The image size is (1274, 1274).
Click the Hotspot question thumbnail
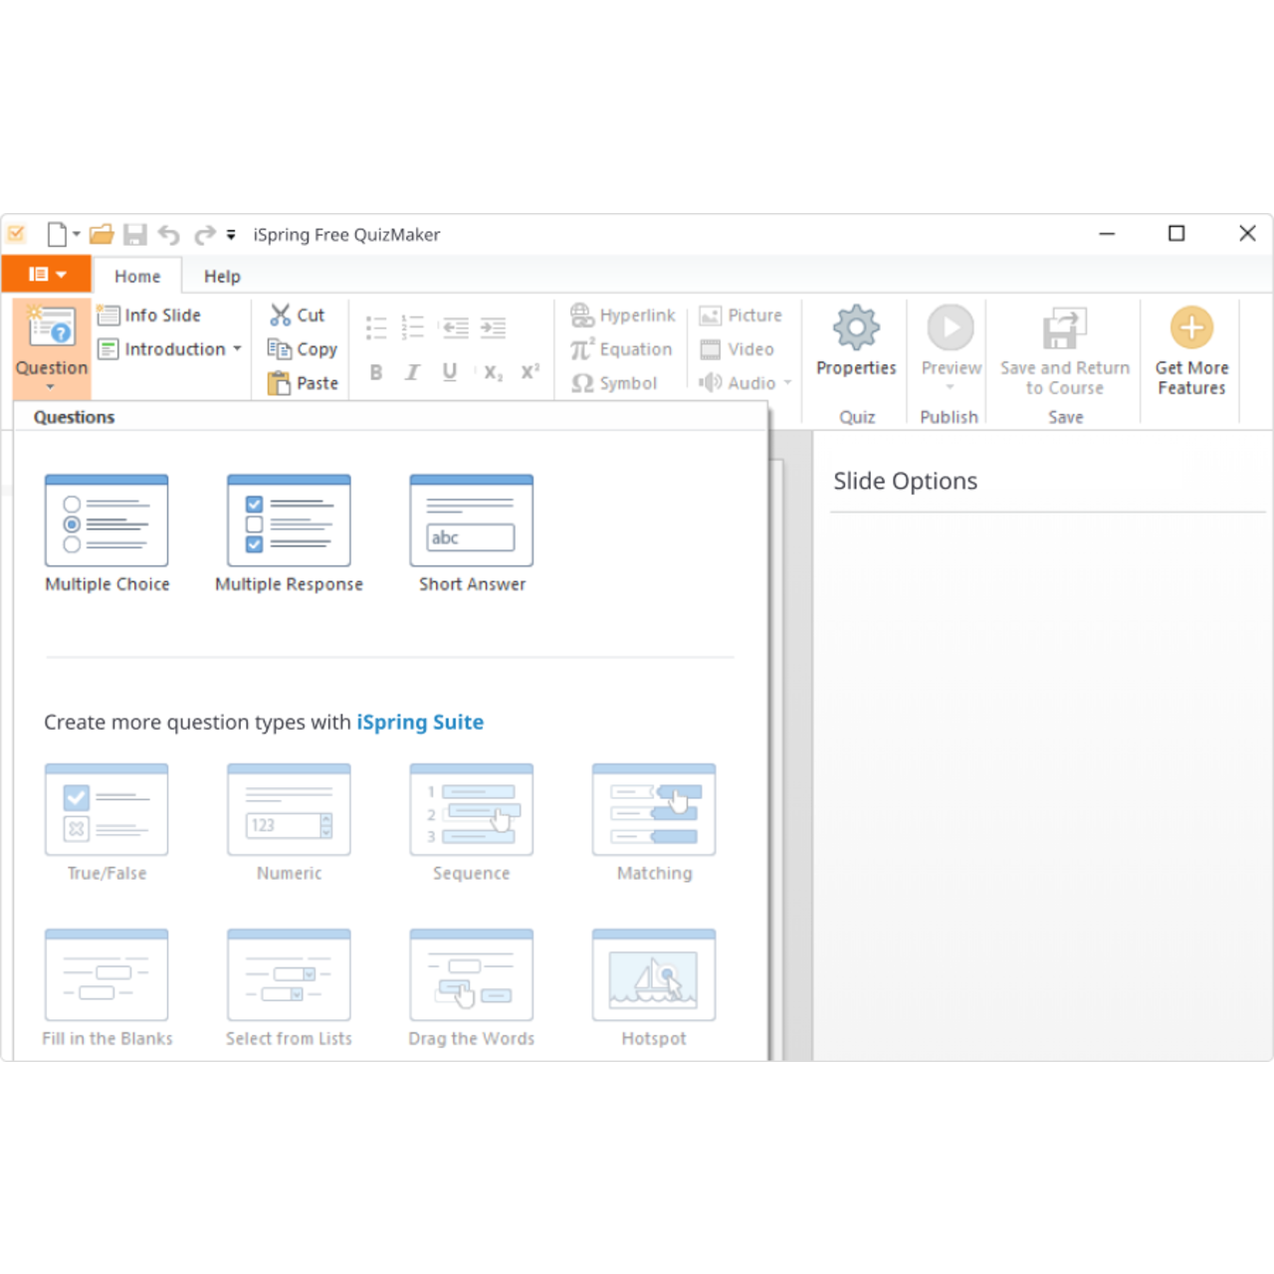pos(654,976)
